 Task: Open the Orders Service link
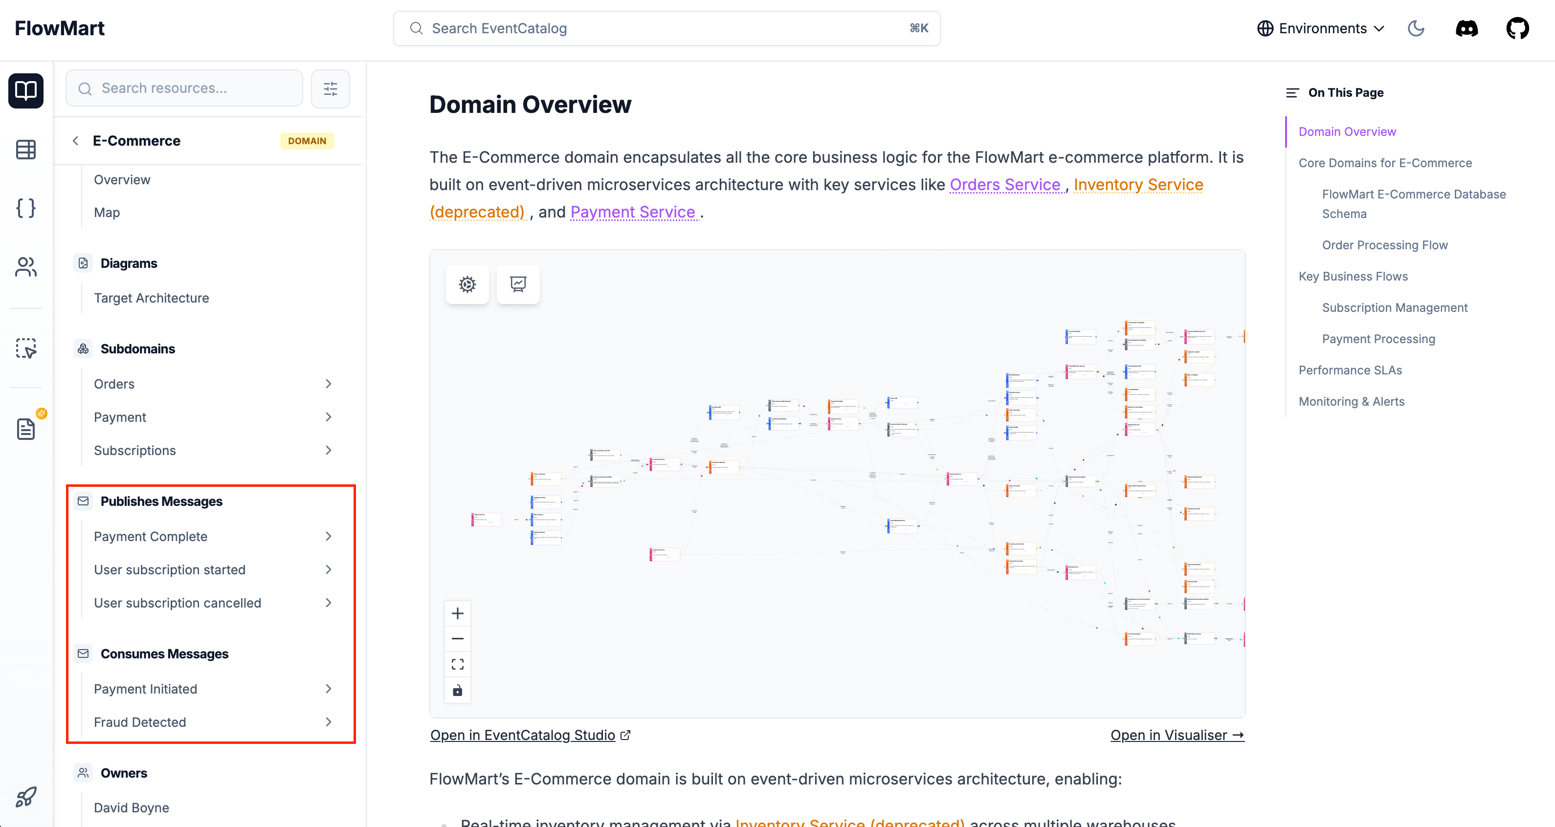[x=1004, y=185]
